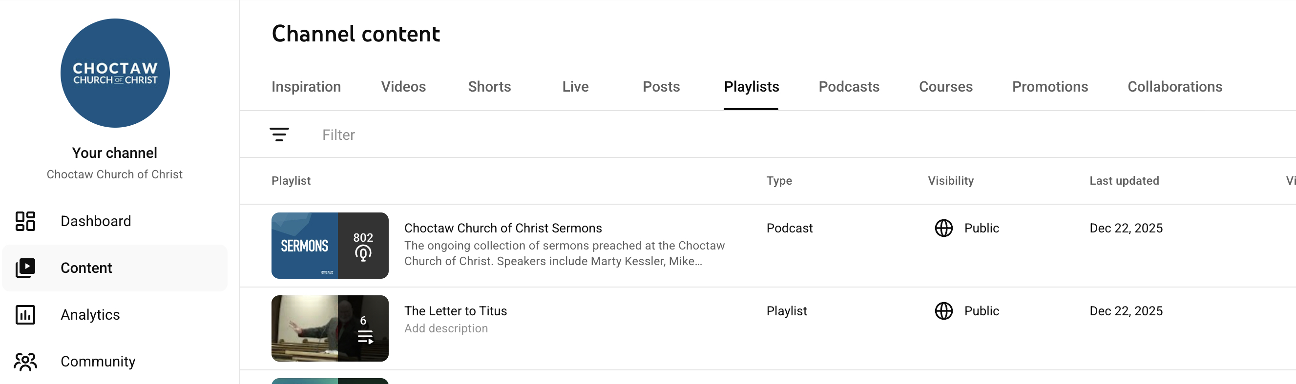Switch to the Podcasts tab
Viewport: 1296px width, 384px height.
(848, 87)
